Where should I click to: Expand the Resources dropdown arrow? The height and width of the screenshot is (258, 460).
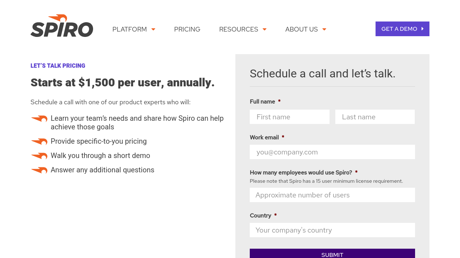264,29
